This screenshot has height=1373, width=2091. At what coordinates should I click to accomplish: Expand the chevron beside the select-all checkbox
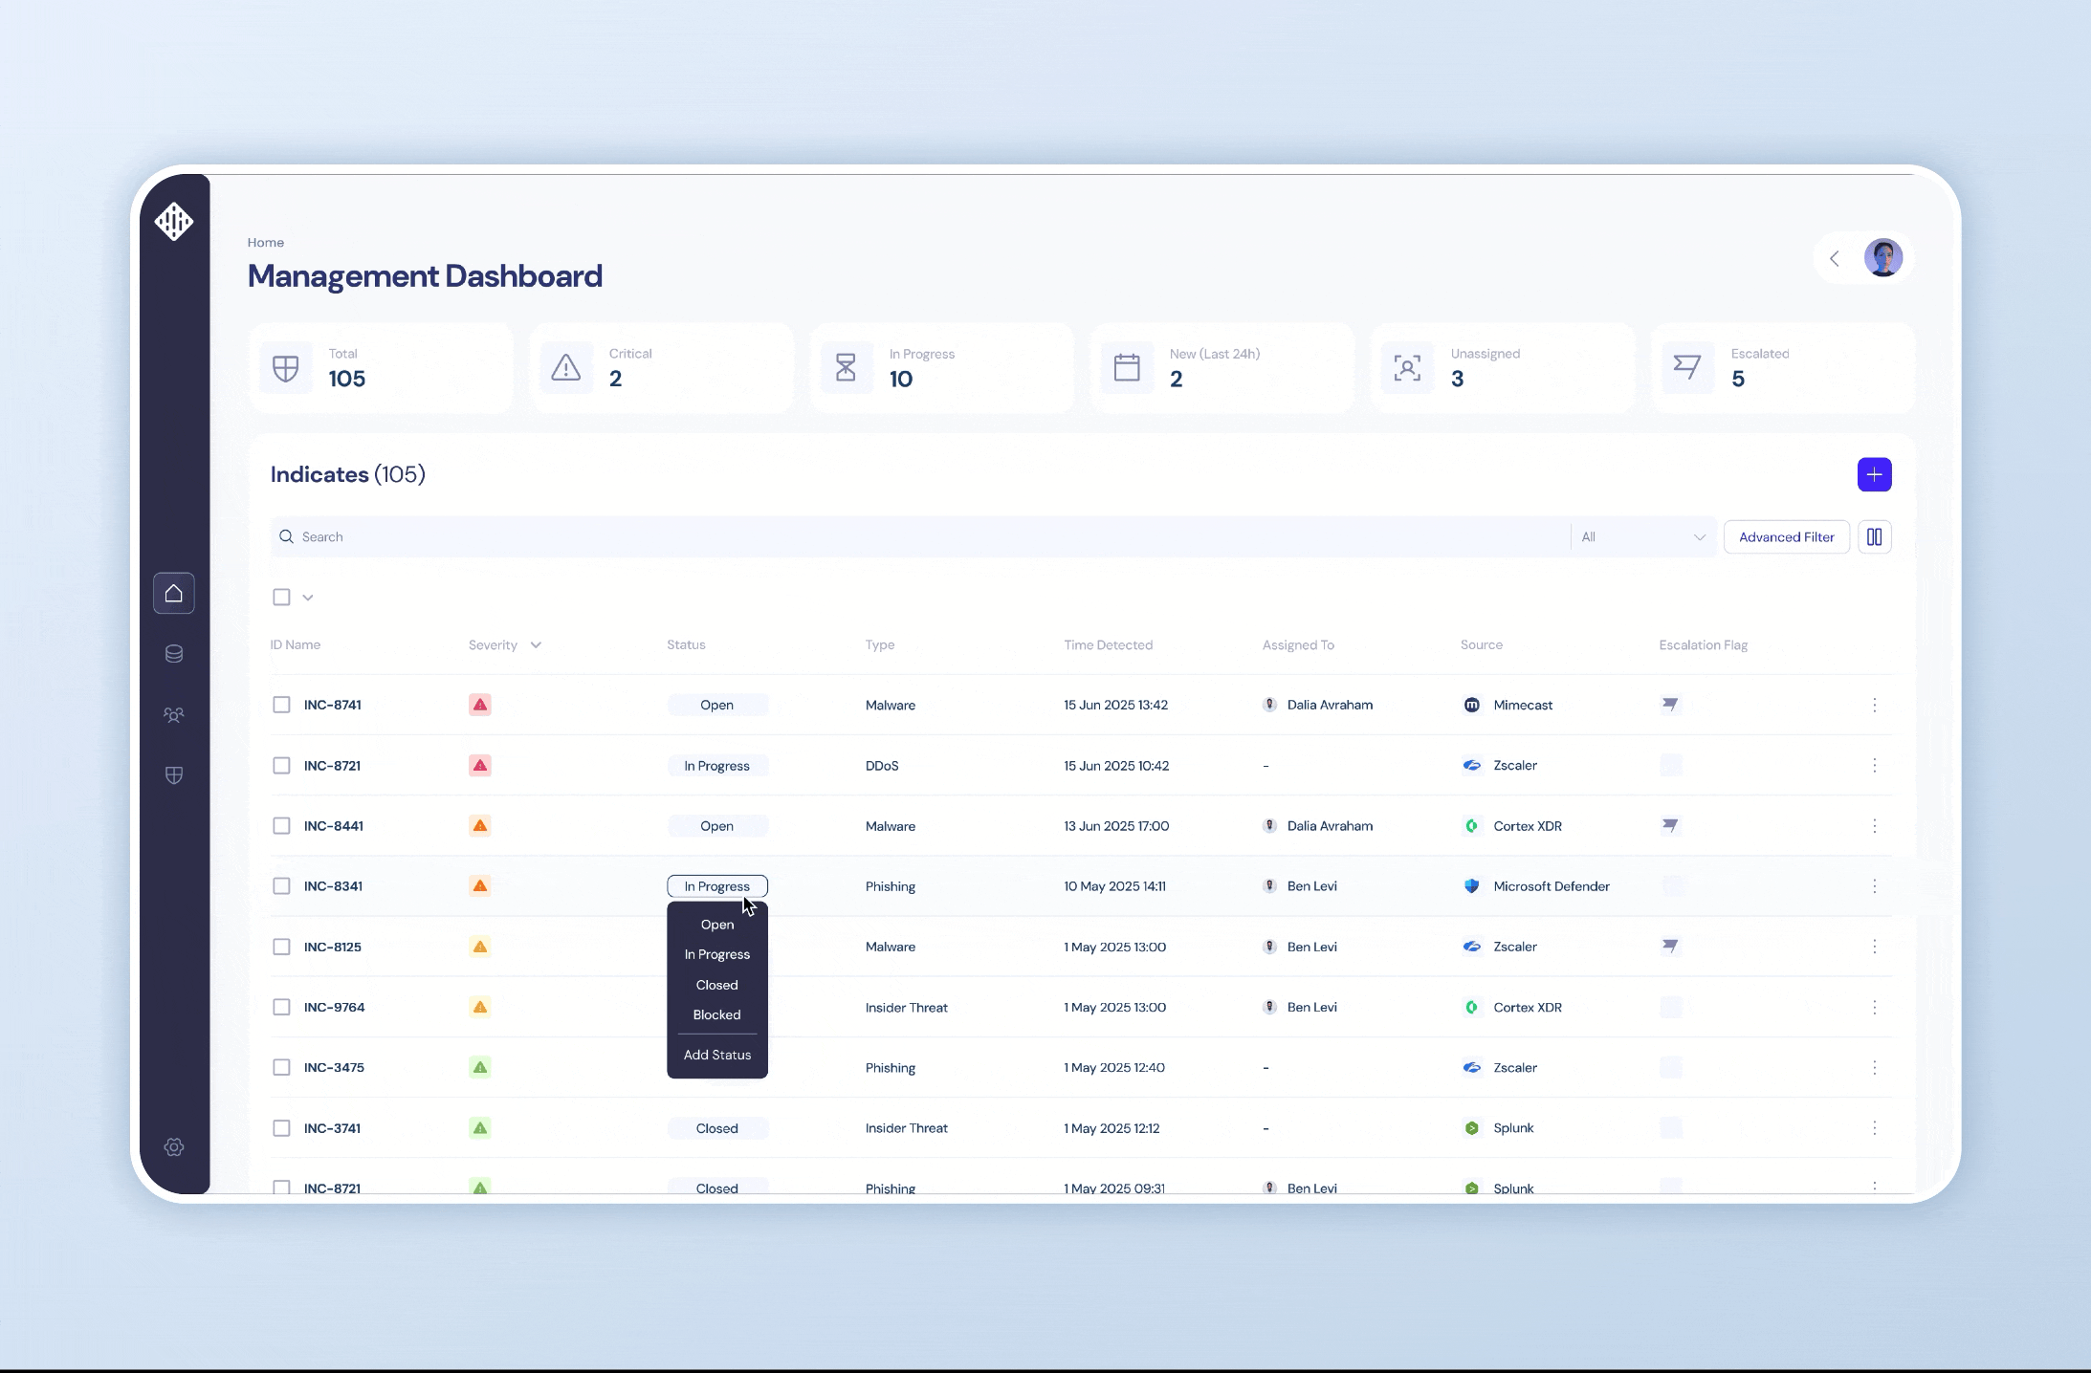click(305, 596)
